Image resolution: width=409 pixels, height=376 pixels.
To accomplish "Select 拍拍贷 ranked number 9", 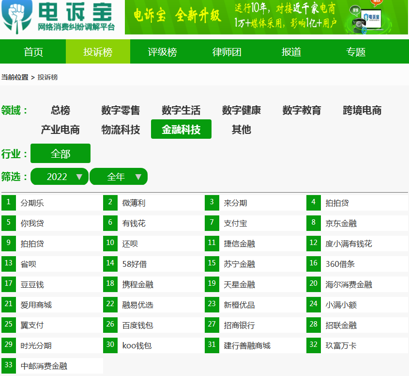I will pyautogui.click(x=52, y=244).
